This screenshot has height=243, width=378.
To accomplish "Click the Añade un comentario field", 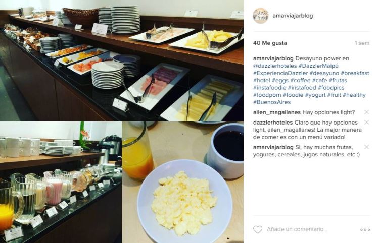I will coord(297,229).
